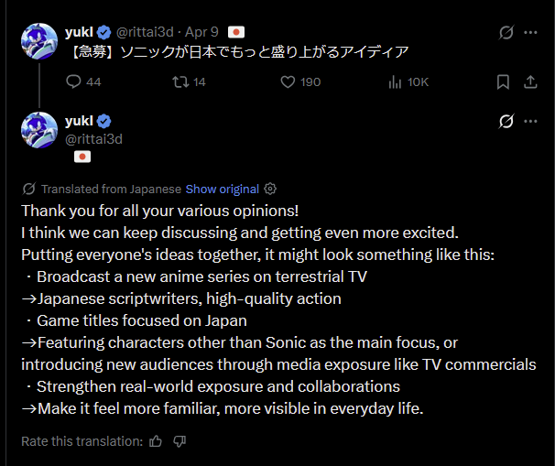Open the 10K view analytics icon
The width and height of the screenshot is (555, 466).
click(x=395, y=81)
